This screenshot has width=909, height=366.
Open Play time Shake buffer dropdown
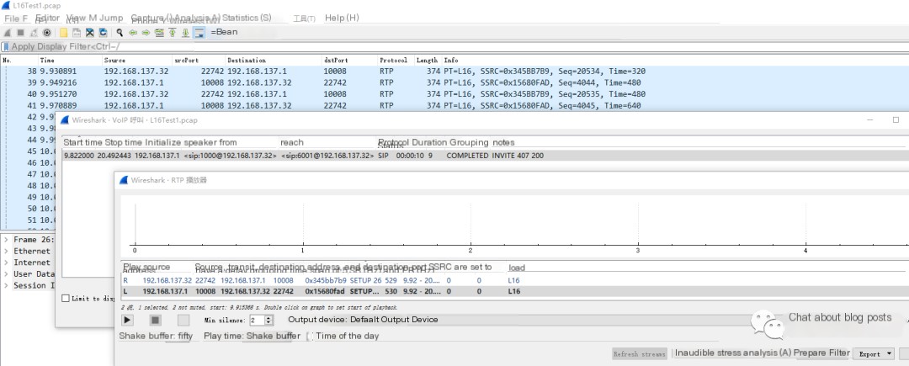[x=273, y=336]
